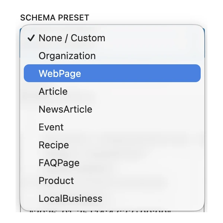Keep the None / Custom option
The image size is (223, 223).
point(72,38)
